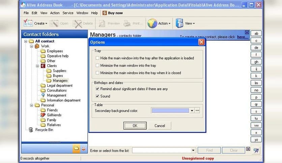Follow the 'here...' new contact link
282x163 pixels.
(243, 37)
